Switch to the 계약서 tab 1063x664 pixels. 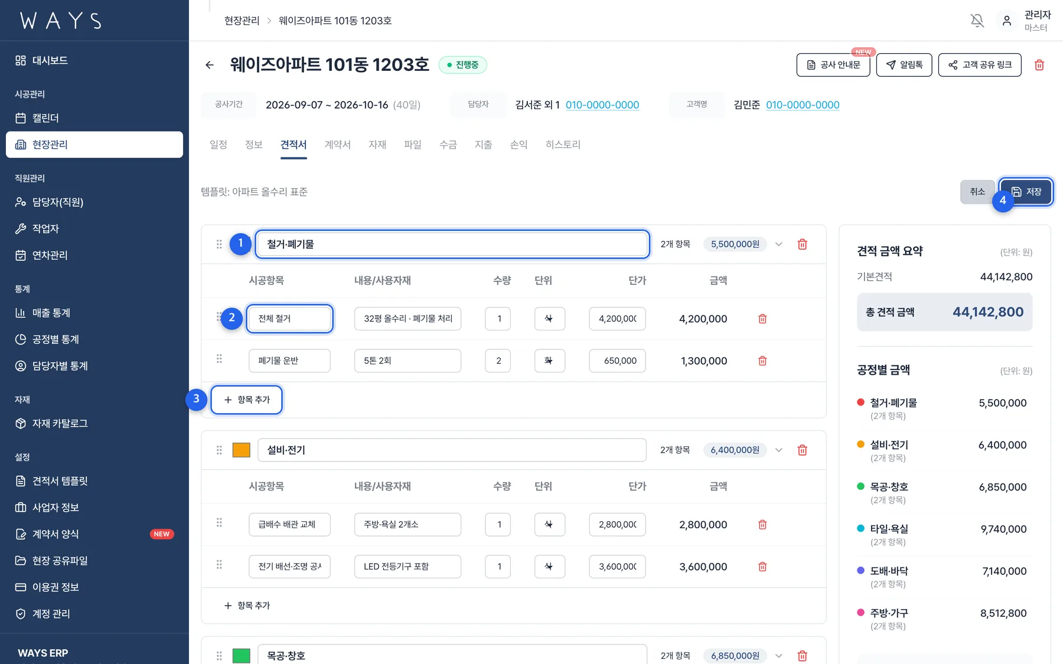pos(338,145)
